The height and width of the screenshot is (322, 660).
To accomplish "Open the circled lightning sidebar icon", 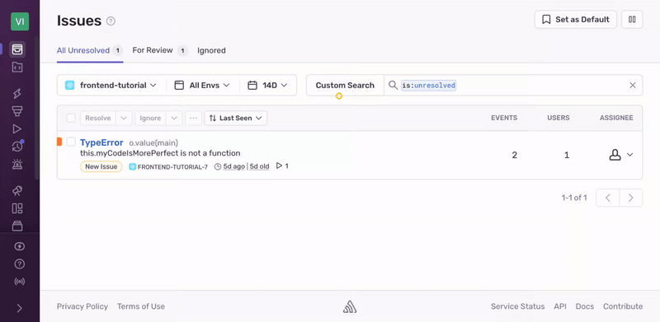I will point(19,246).
